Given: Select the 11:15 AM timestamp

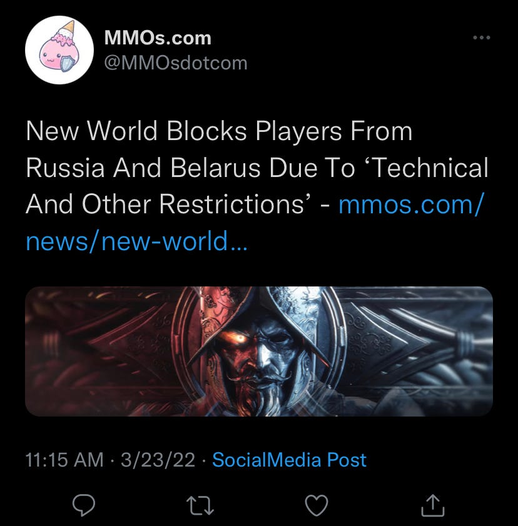Looking at the screenshot, I should [x=64, y=460].
